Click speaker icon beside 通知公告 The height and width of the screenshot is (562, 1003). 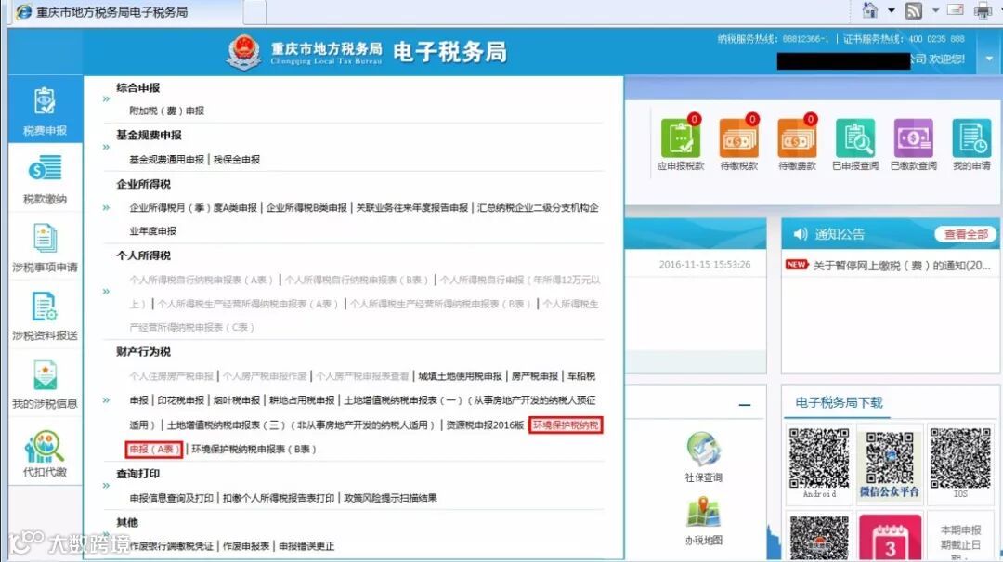pyautogui.click(x=801, y=234)
